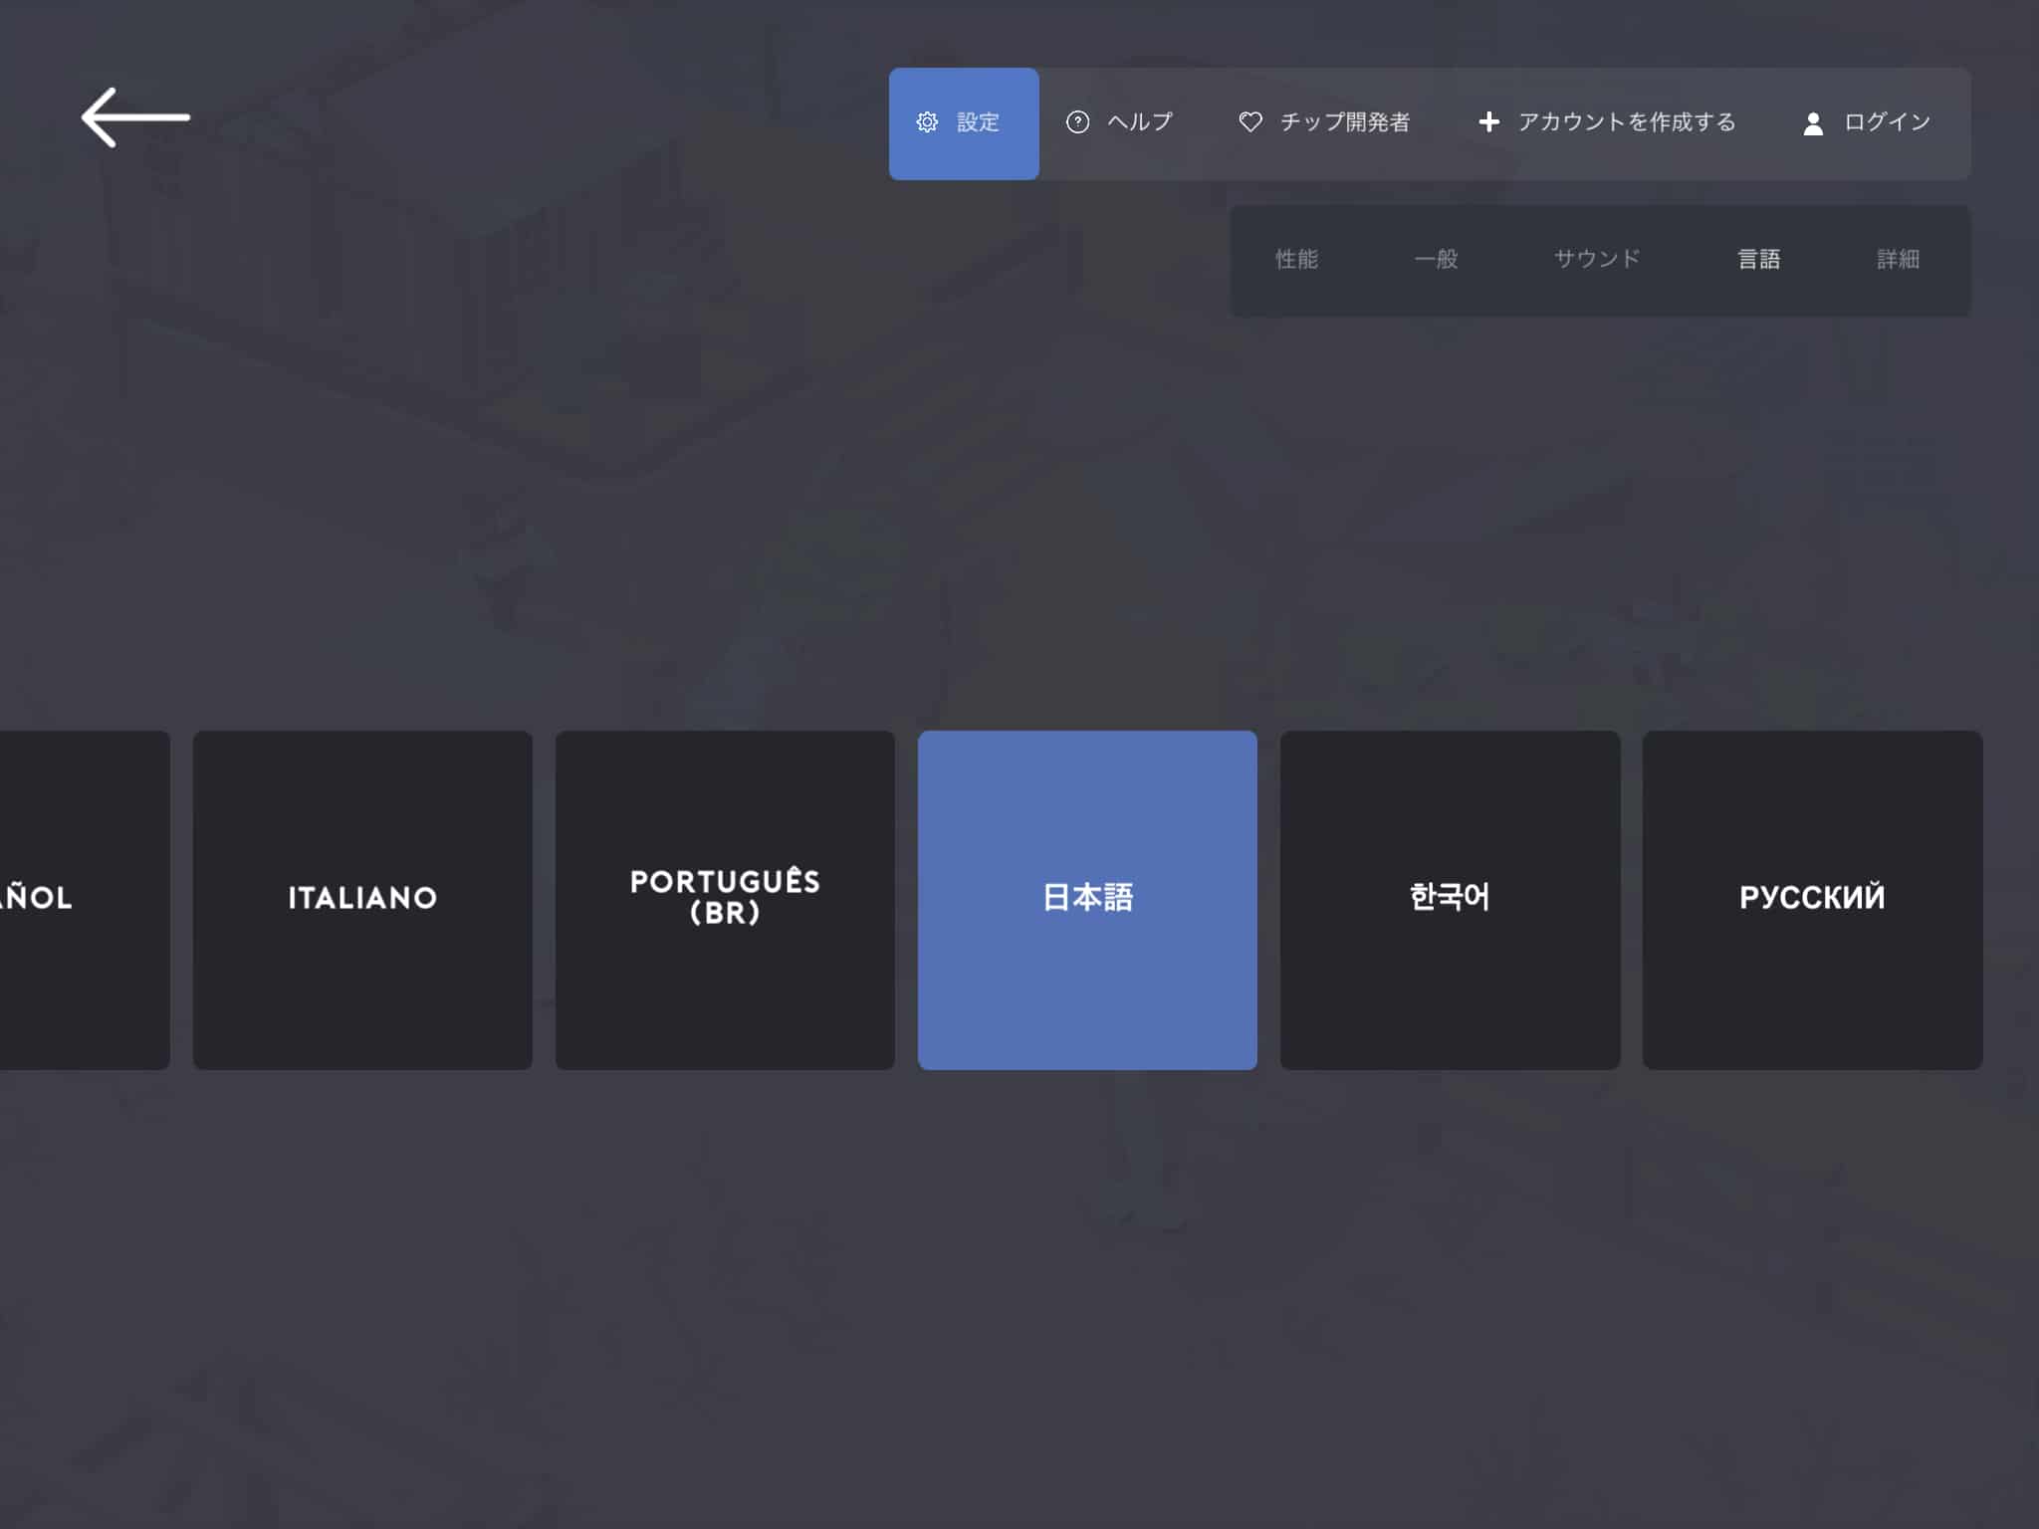
Task: Open the チップ開発者 menu item
Action: (x=1347, y=122)
